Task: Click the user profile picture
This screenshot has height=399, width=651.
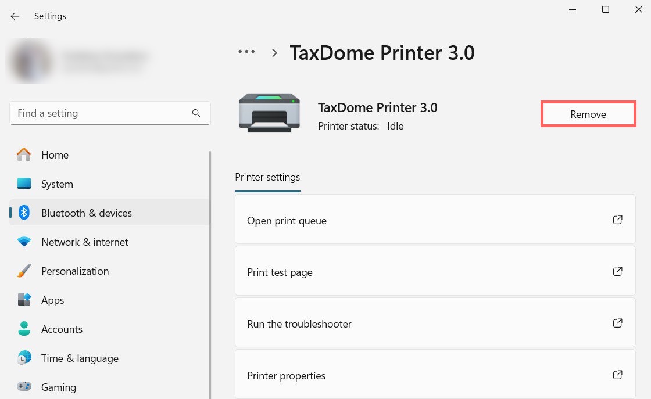Action: (29, 62)
